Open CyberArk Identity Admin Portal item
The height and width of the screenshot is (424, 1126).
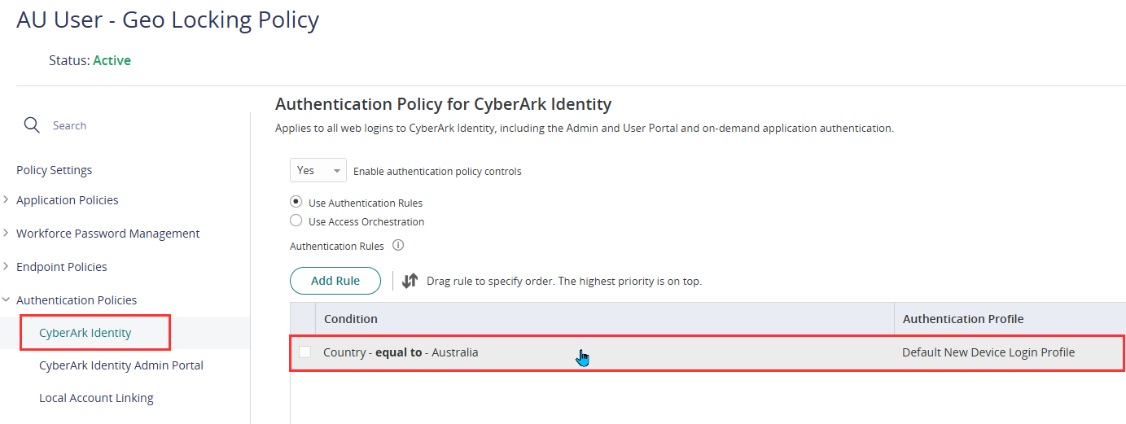click(121, 365)
